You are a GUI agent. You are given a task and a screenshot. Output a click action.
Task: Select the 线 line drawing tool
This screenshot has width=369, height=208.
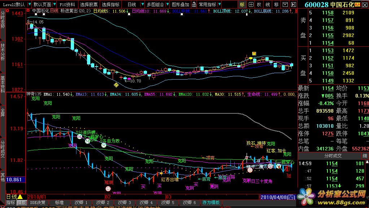(x=268, y=5)
